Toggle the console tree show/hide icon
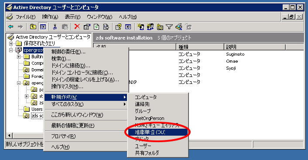308x160 pixels. (x=43, y=27)
